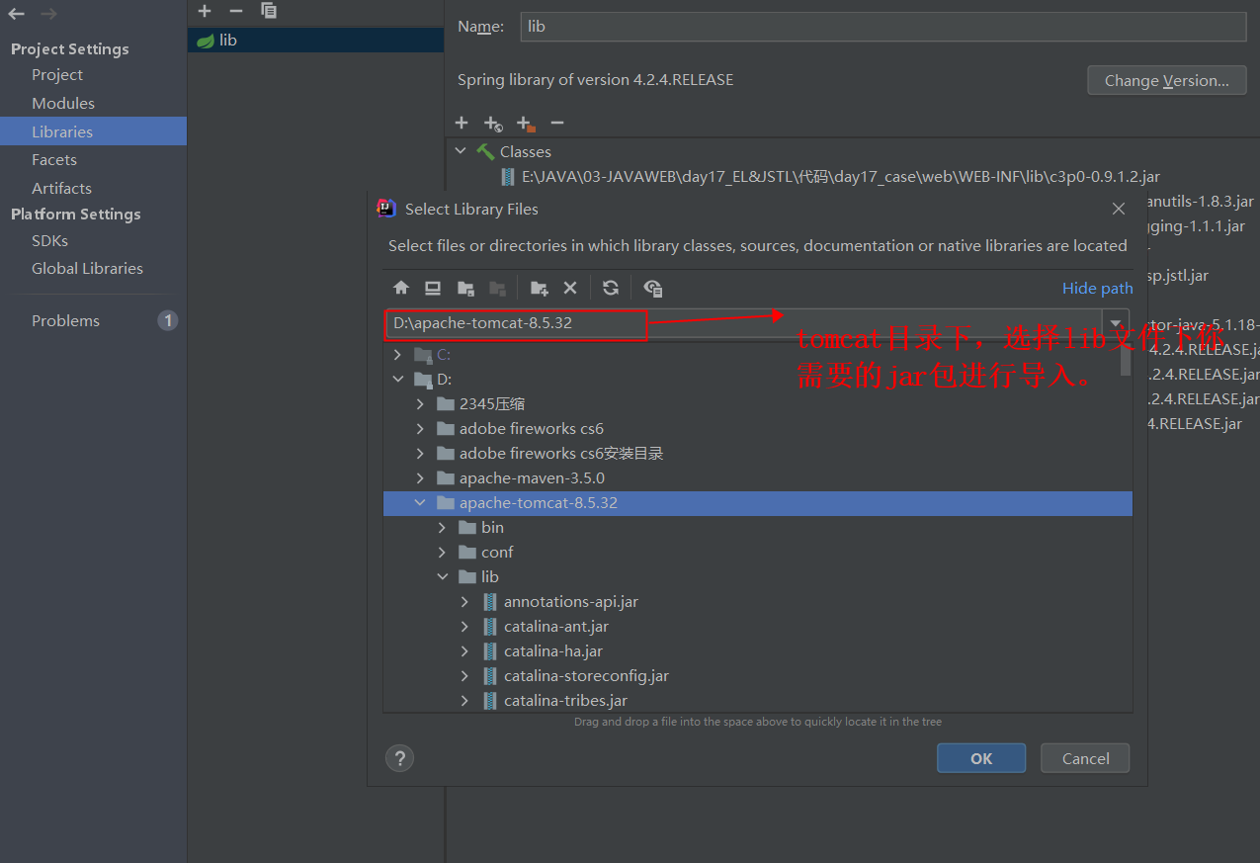This screenshot has height=863, width=1260.
Task: Jump to project directory icon
Action: pos(465,288)
